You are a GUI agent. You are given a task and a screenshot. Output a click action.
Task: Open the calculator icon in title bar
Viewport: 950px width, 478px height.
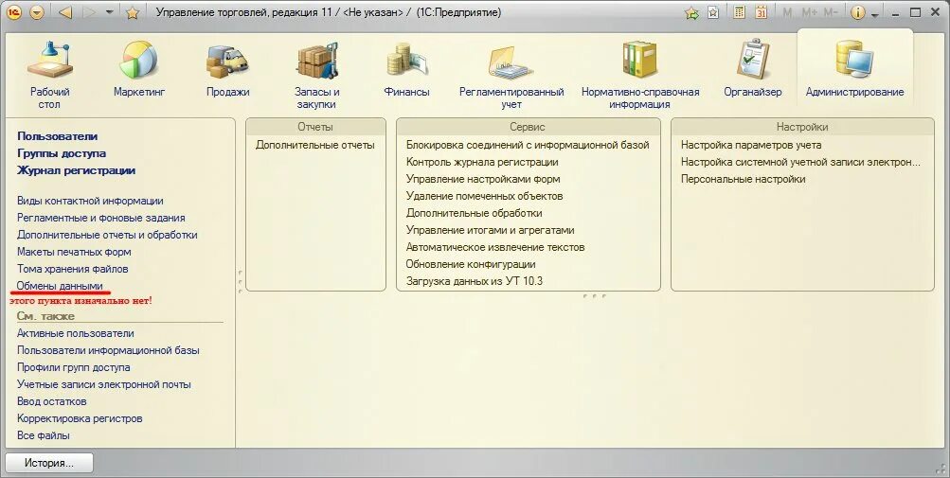[x=739, y=12]
